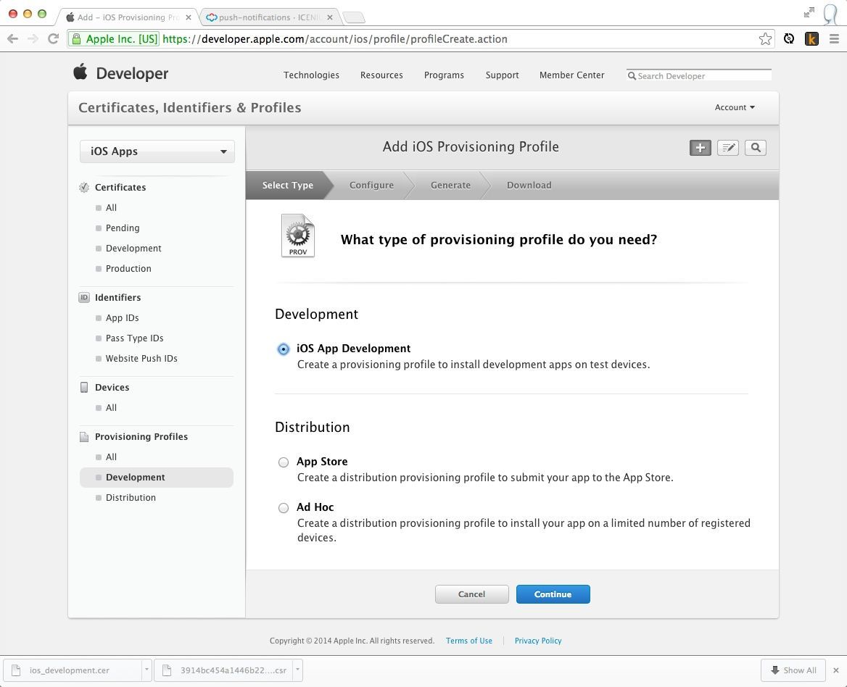Select iOS App Development radio button
The width and height of the screenshot is (847, 687).
point(284,349)
